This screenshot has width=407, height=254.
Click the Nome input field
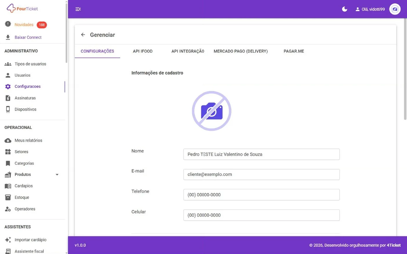click(x=261, y=154)
